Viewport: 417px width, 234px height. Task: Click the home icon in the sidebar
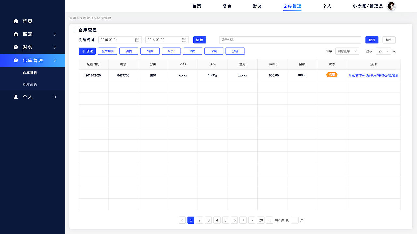click(16, 21)
